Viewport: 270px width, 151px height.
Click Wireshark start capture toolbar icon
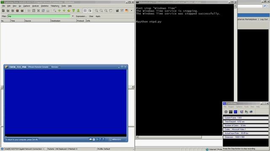13,10
